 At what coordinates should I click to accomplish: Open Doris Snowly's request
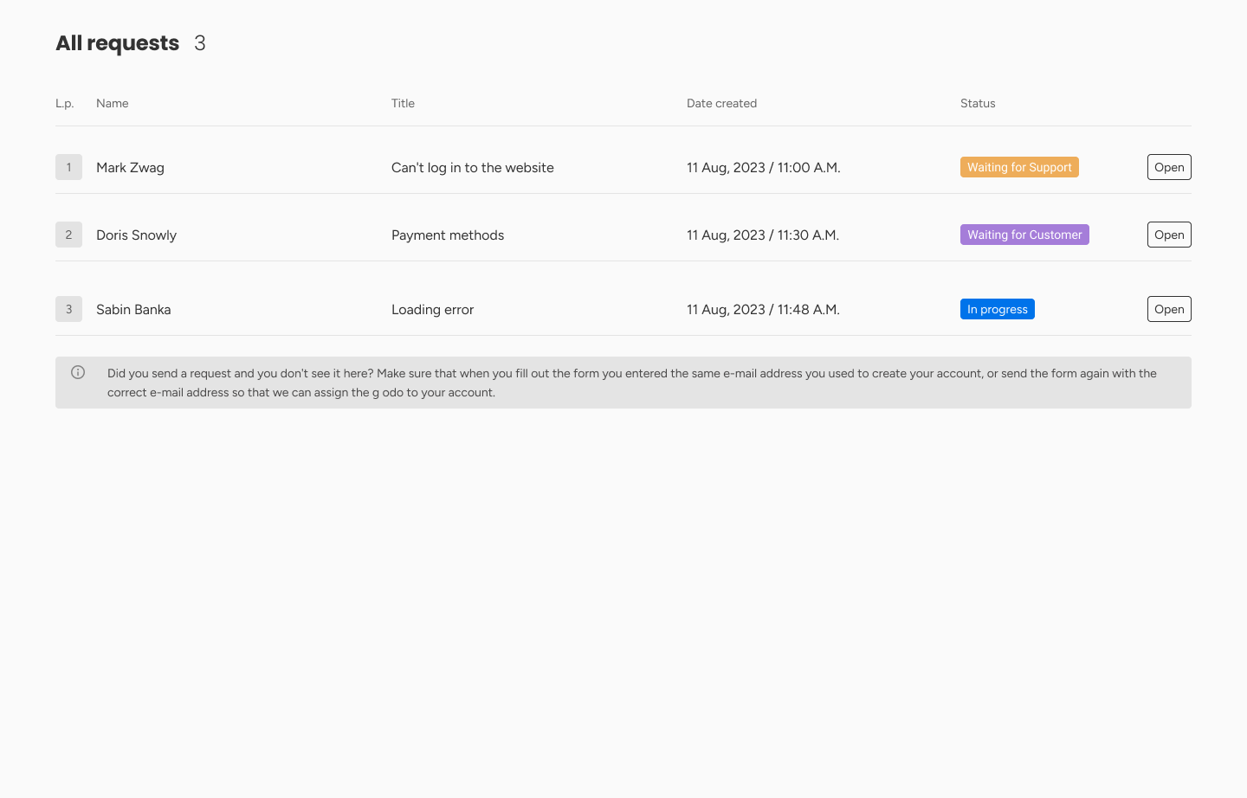coord(1169,235)
